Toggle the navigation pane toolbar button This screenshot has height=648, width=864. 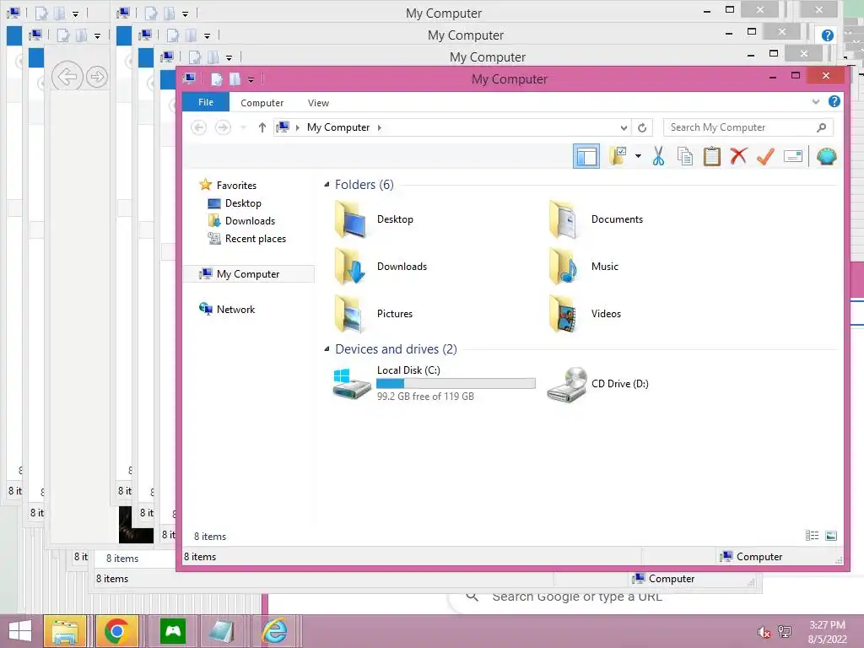[x=586, y=156]
